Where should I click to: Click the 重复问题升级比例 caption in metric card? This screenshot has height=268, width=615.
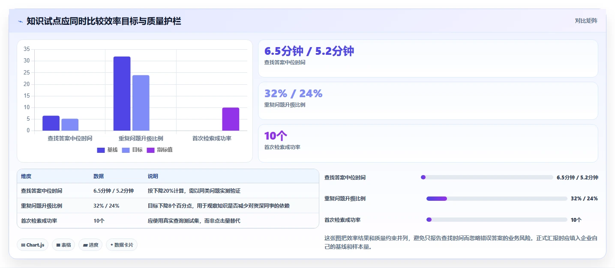(x=285, y=105)
